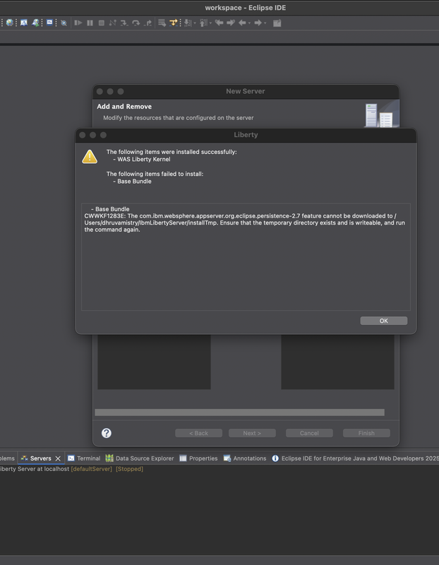Click the Terminate (stop) toolbar icon

pyautogui.click(x=102, y=23)
